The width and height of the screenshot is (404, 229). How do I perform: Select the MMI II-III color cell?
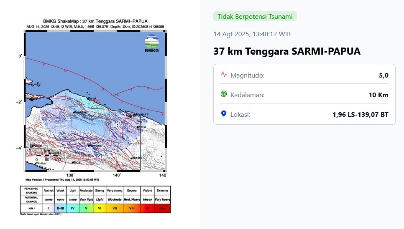point(61,208)
